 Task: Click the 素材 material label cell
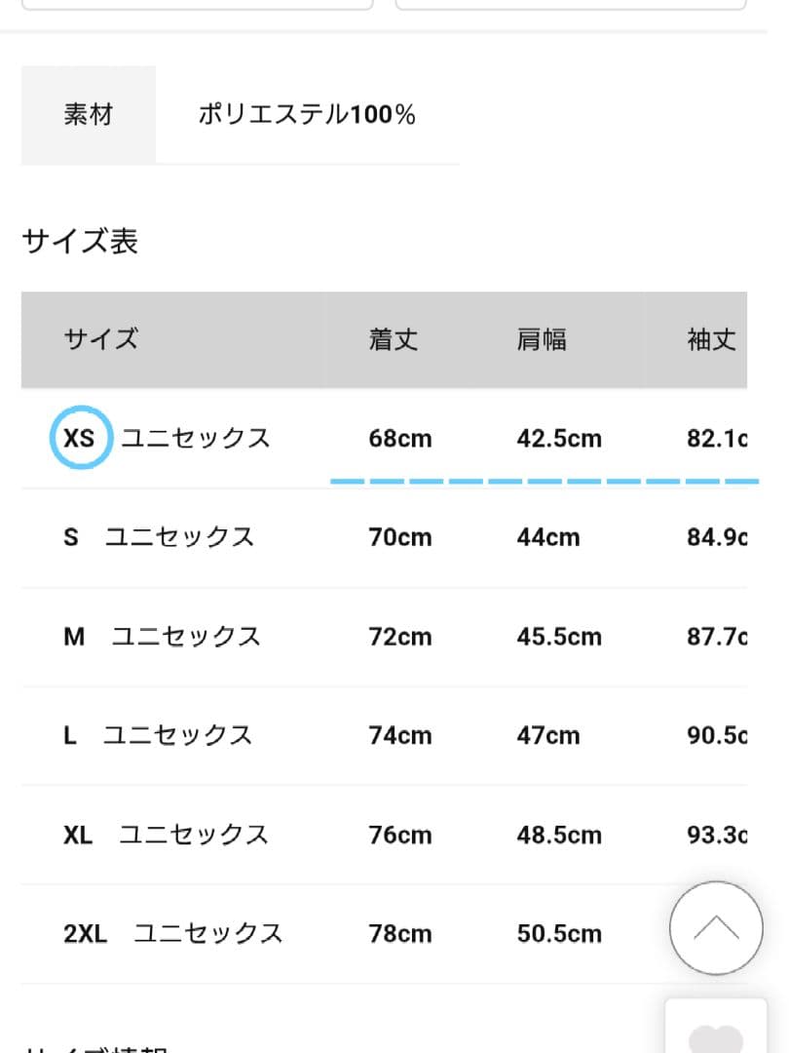click(89, 115)
